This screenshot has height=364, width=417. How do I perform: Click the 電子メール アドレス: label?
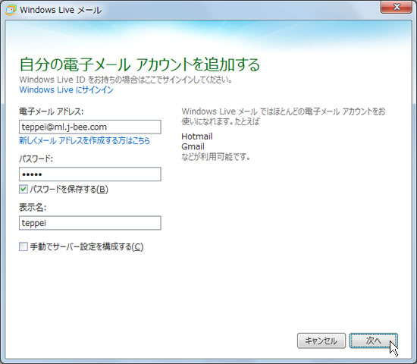(x=51, y=111)
